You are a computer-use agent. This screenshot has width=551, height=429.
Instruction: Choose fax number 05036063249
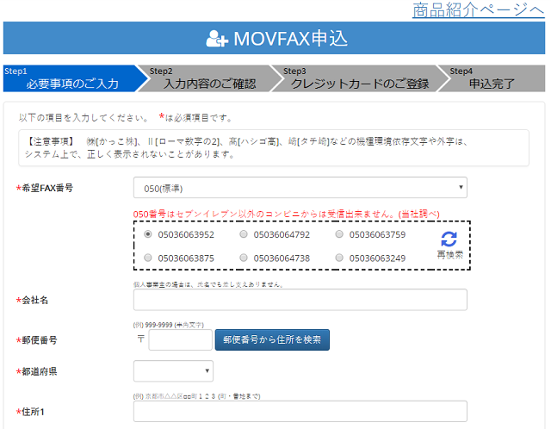[x=340, y=258]
